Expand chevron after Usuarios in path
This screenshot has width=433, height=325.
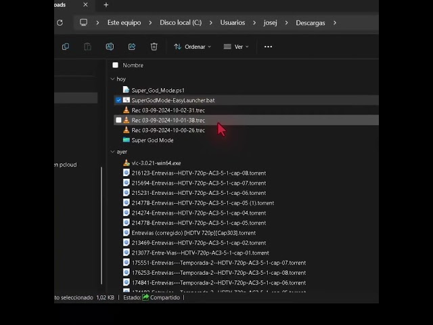[254, 22]
